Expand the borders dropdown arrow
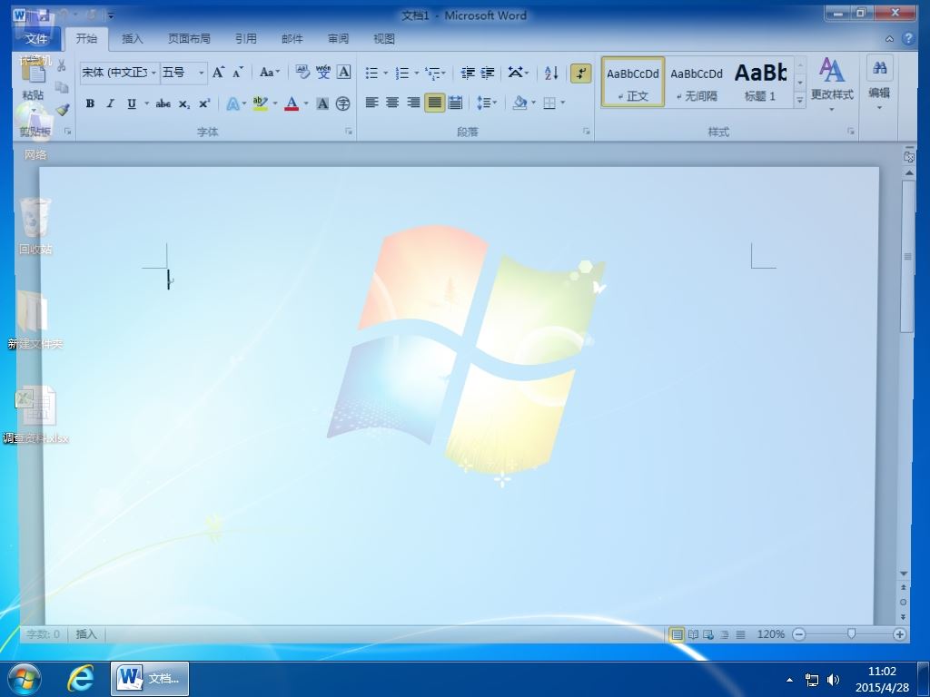The width and height of the screenshot is (930, 697). point(562,103)
